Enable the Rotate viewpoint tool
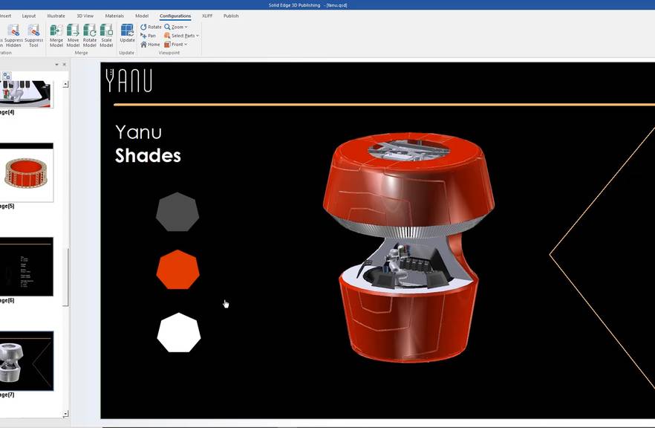Viewport: 655px width, 428px height. [x=151, y=27]
